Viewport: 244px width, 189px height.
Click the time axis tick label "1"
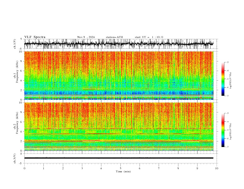click(43, 168)
